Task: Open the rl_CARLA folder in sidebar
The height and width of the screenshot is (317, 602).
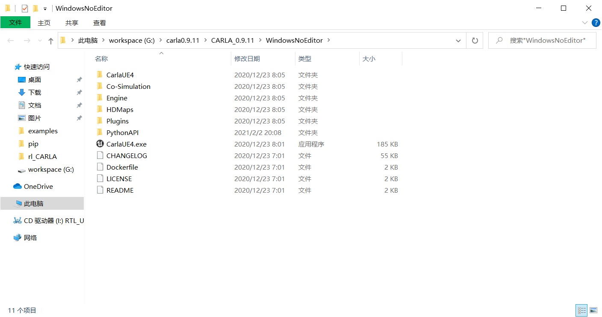Action: coord(42,157)
